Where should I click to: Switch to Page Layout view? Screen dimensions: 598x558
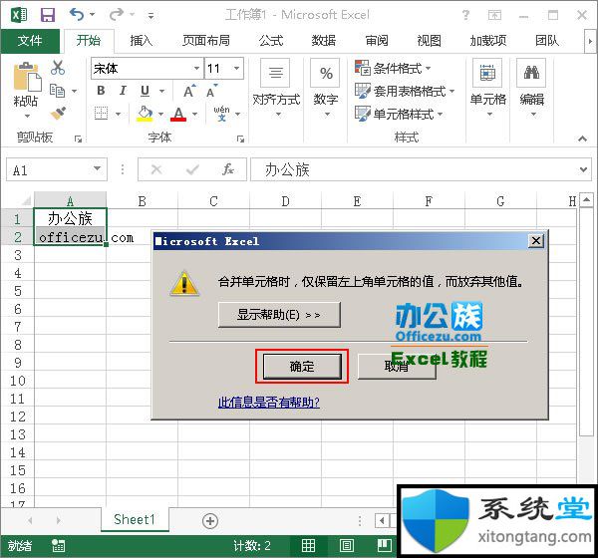pyautogui.click(x=346, y=545)
